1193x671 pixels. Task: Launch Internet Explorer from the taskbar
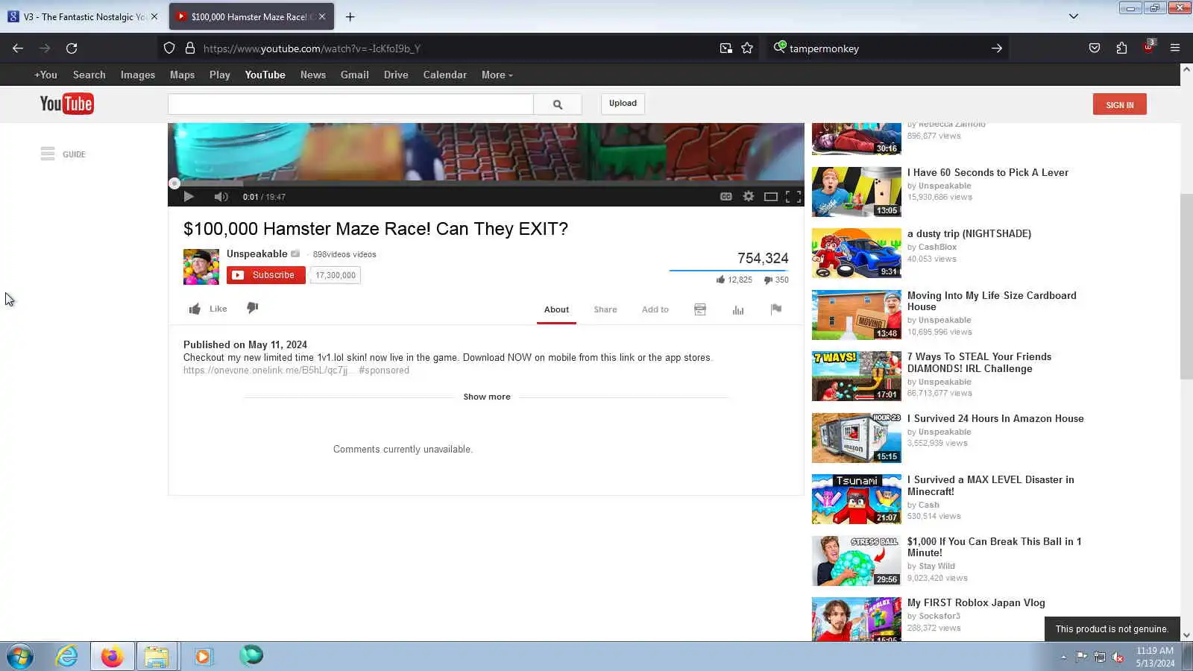[x=67, y=657]
